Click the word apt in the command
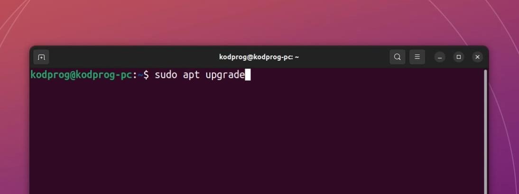The image size is (519, 194). click(x=191, y=75)
